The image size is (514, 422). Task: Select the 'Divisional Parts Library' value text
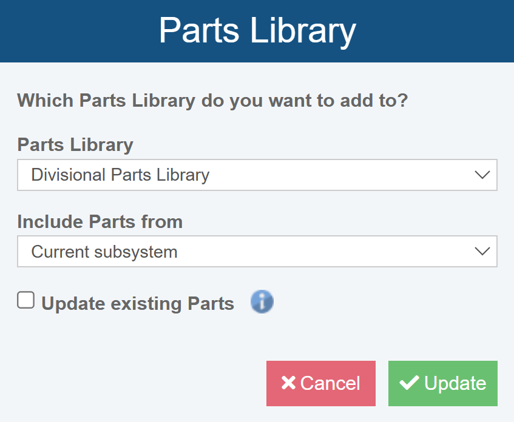tap(120, 175)
